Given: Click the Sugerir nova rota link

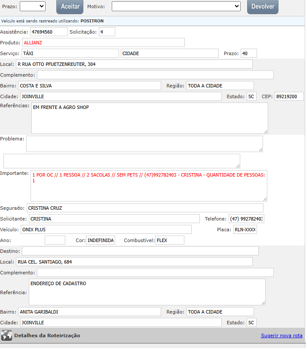Looking at the screenshot, I should tap(282, 336).
